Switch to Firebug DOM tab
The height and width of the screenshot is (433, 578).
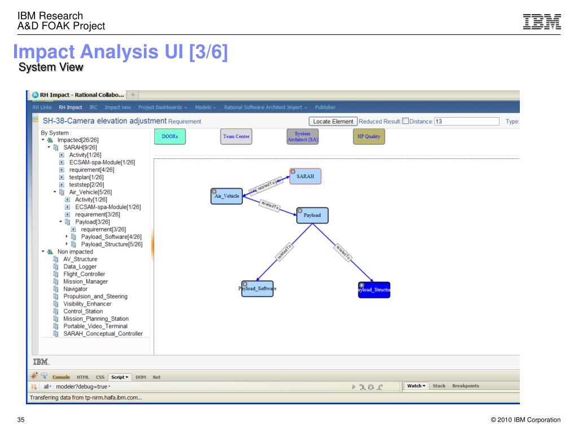[x=141, y=377]
